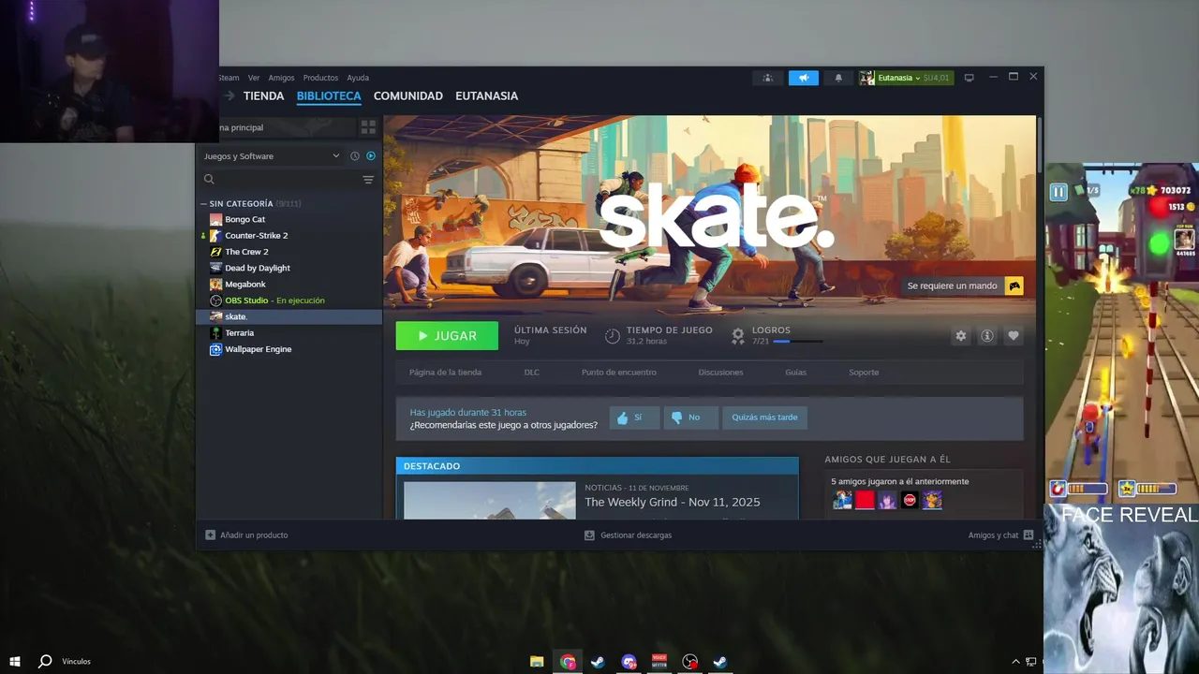Open File Explorer from taskbar
The width and height of the screenshot is (1199, 674).
coord(537,662)
